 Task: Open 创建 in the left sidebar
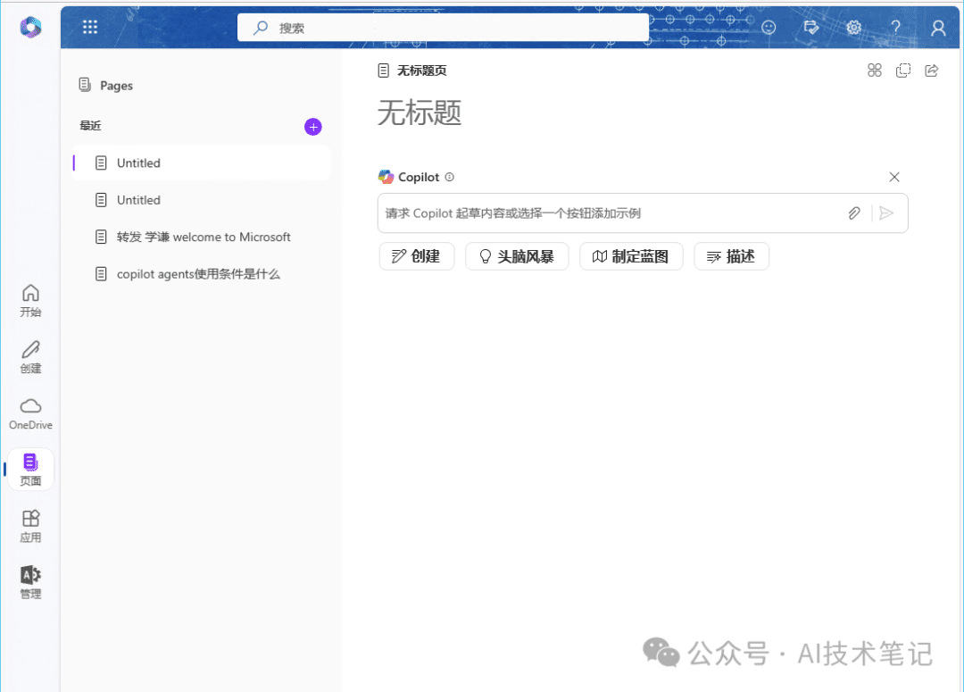pyautogui.click(x=30, y=357)
